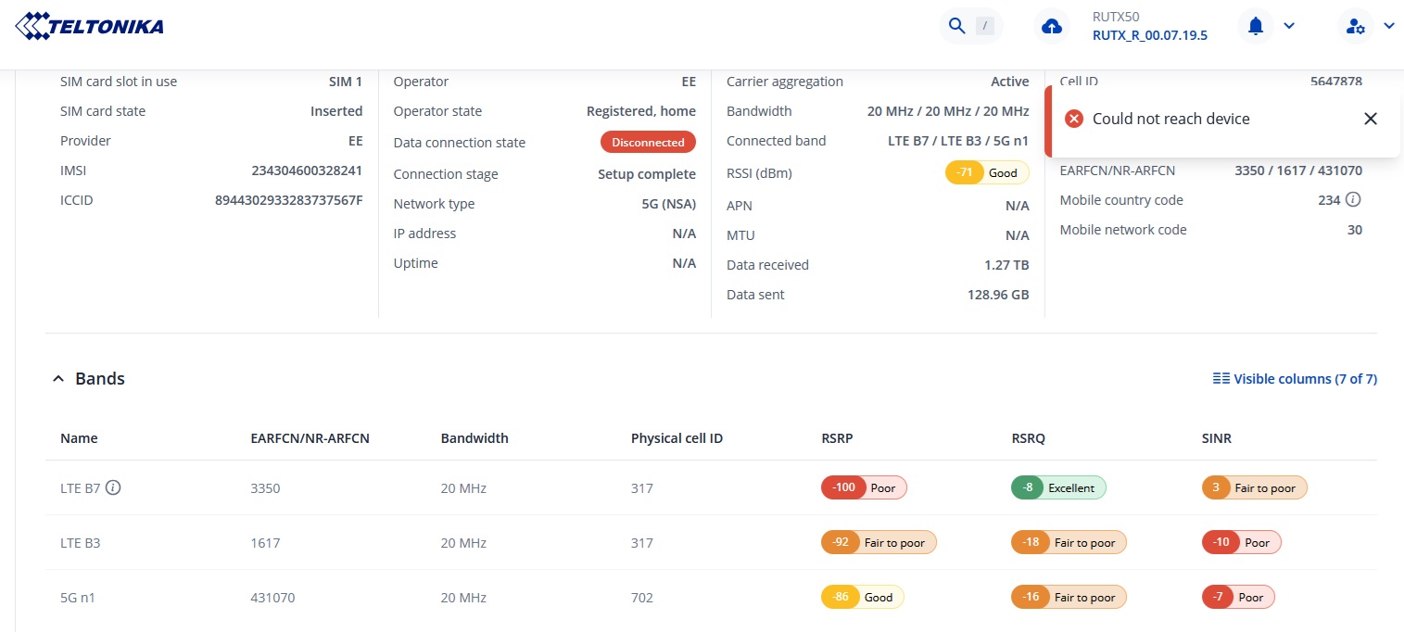Viewport: 1404px width, 632px height.
Task: Collapse the Bands section
Action: 58,379
